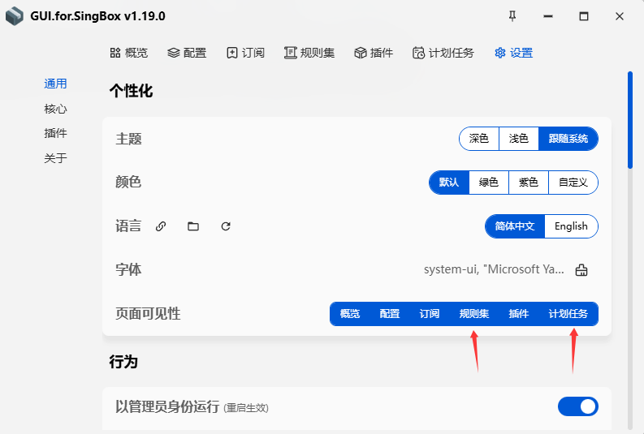
Task: Open the language folder icon
Action: point(193,226)
